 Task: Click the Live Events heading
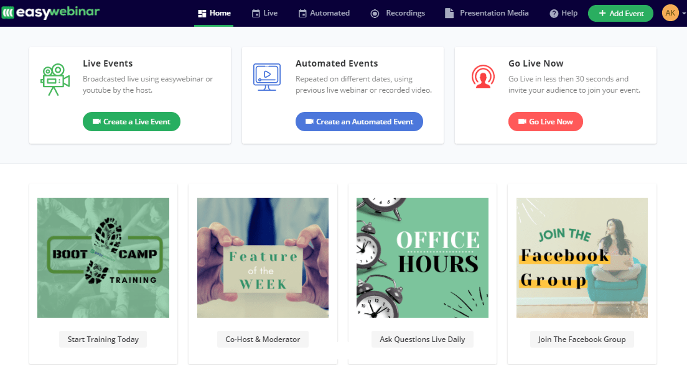(x=108, y=63)
